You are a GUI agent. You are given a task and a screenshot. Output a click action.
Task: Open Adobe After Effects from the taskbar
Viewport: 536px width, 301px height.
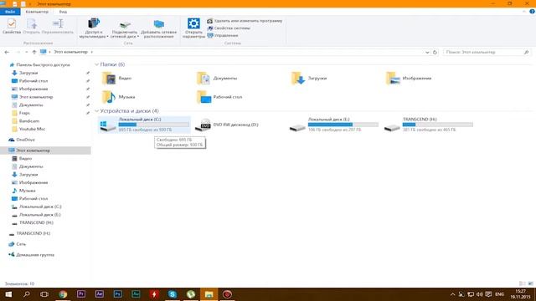[x=100, y=294]
